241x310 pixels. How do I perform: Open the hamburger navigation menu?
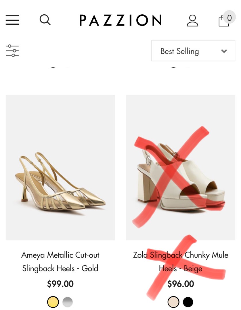point(12,20)
